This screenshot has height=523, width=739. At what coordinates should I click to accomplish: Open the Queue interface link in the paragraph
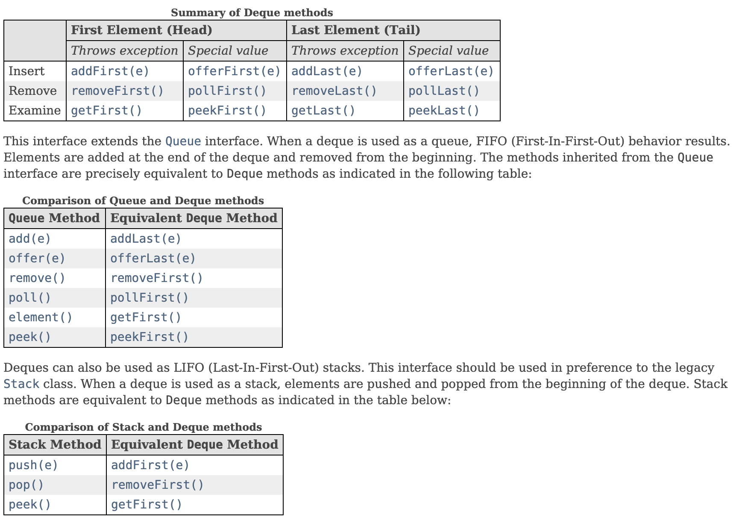point(183,141)
